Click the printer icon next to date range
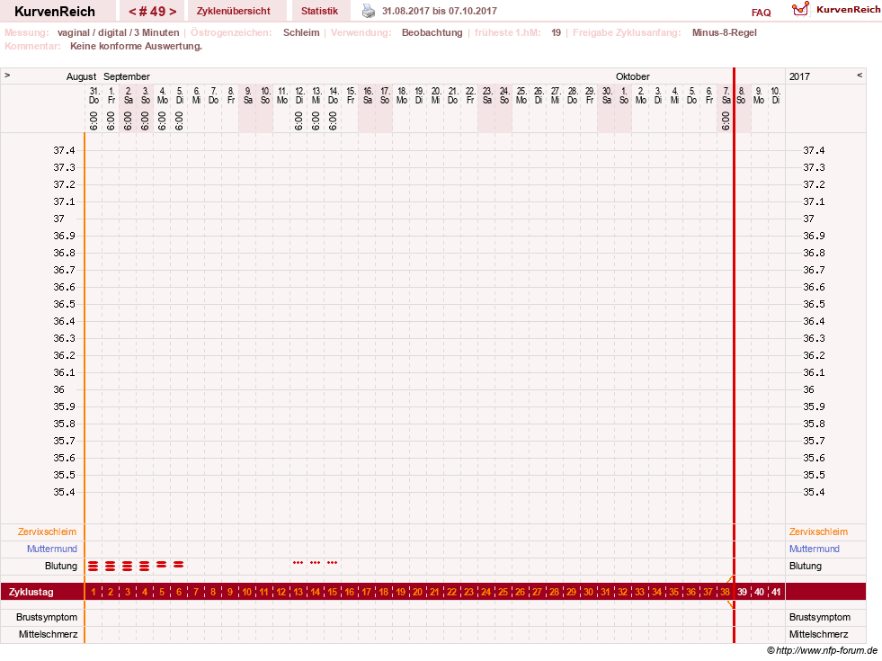 click(369, 11)
